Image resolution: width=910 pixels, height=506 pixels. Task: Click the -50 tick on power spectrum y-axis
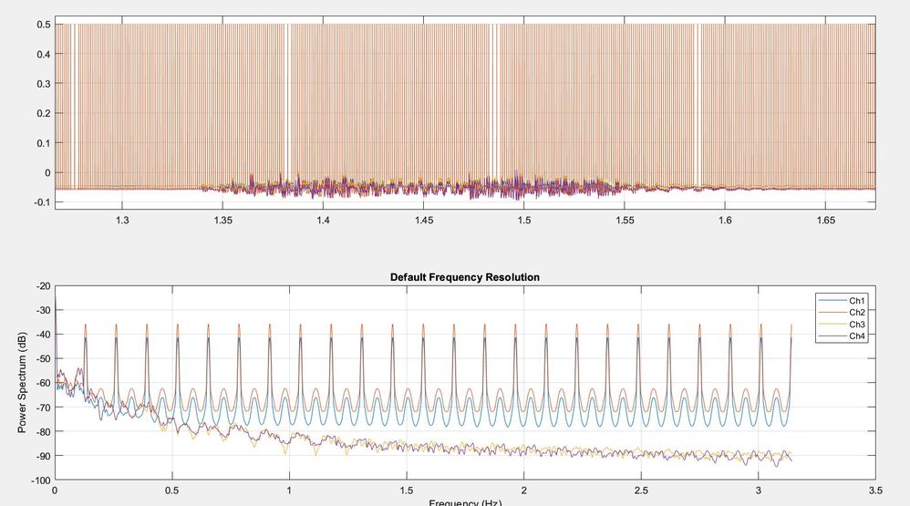point(44,359)
